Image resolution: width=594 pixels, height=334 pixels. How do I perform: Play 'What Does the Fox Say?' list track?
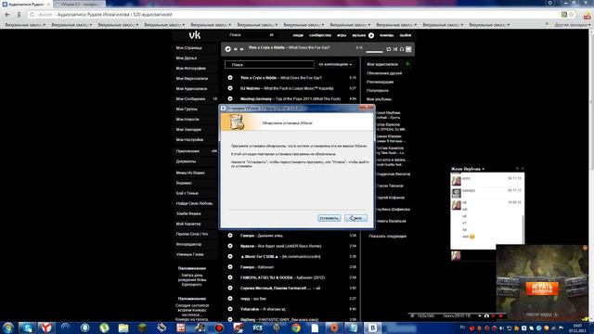click(x=230, y=78)
